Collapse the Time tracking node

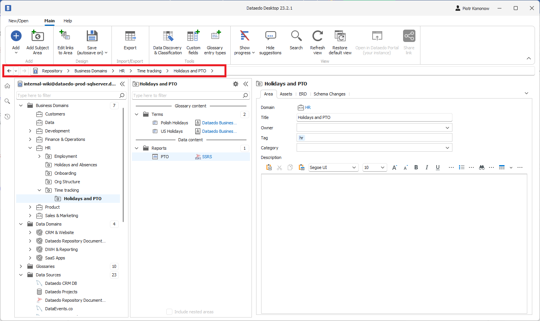[x=39, y=190]
